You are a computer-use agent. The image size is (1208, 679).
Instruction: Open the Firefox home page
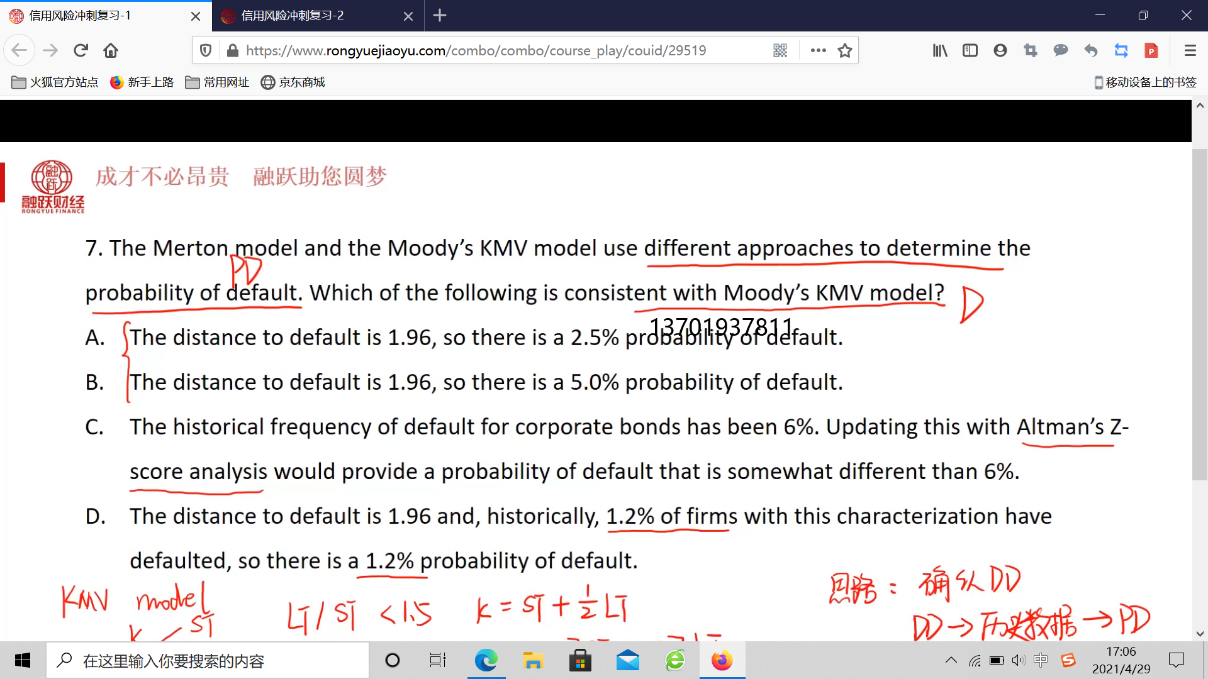pos(111,50)
